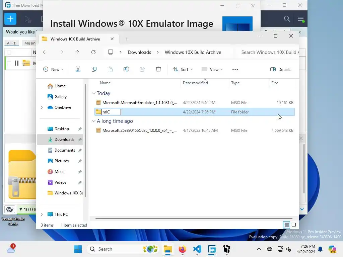This screenshot has height=257, width=343.
Task: Open the notification bell in system tray
Action: point(320,249)
